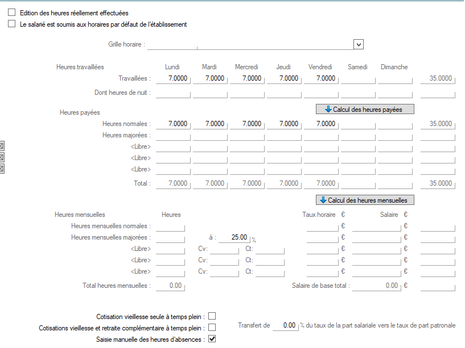Click the 'Grille horaire :' label
465x348 pixels.
tap(126, 44)
